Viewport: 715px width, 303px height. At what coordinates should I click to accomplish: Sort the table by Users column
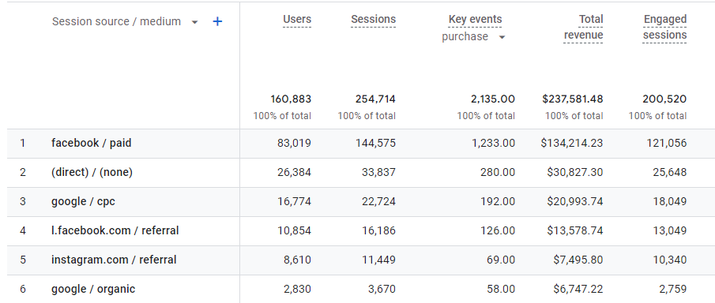pyautogui.click(x=297, y=20)
